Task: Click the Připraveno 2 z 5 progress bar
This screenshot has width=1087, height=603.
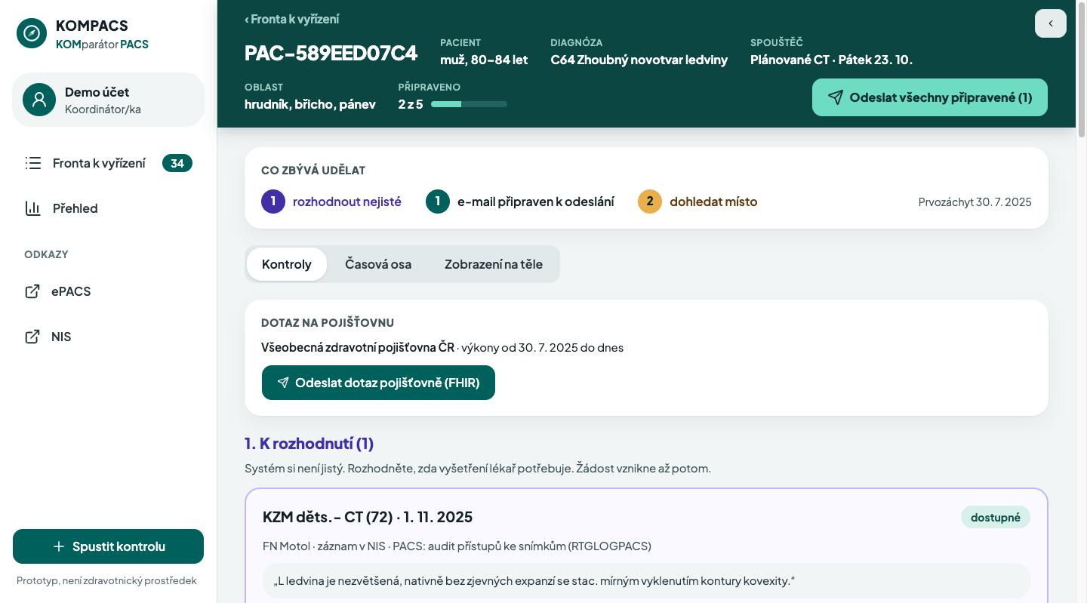Action: [469, 104]
